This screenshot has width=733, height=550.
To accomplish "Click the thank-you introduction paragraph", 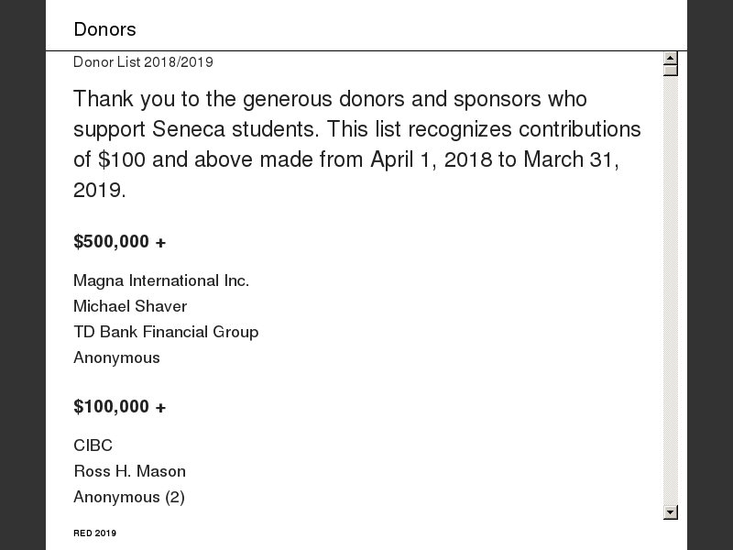I will tap(357, 144).
